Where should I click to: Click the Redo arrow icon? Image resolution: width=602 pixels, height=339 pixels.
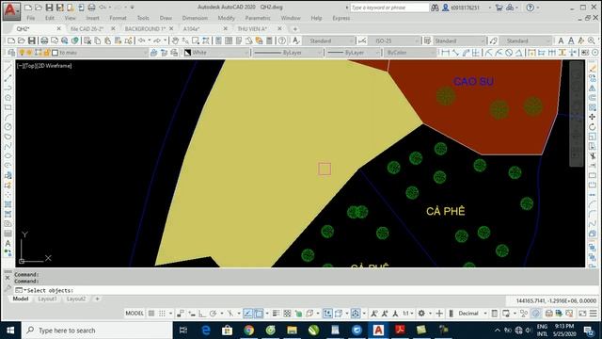[157, 40]
